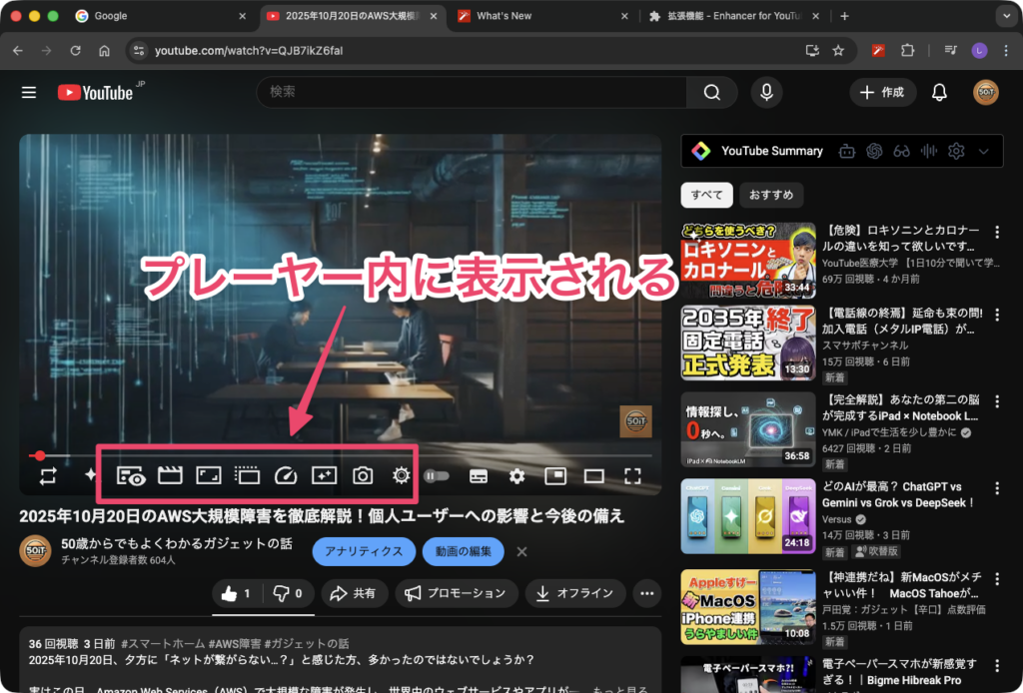Switch to the What's New browser tab
The image size is (1023, 693).
(x=504, y=16)
